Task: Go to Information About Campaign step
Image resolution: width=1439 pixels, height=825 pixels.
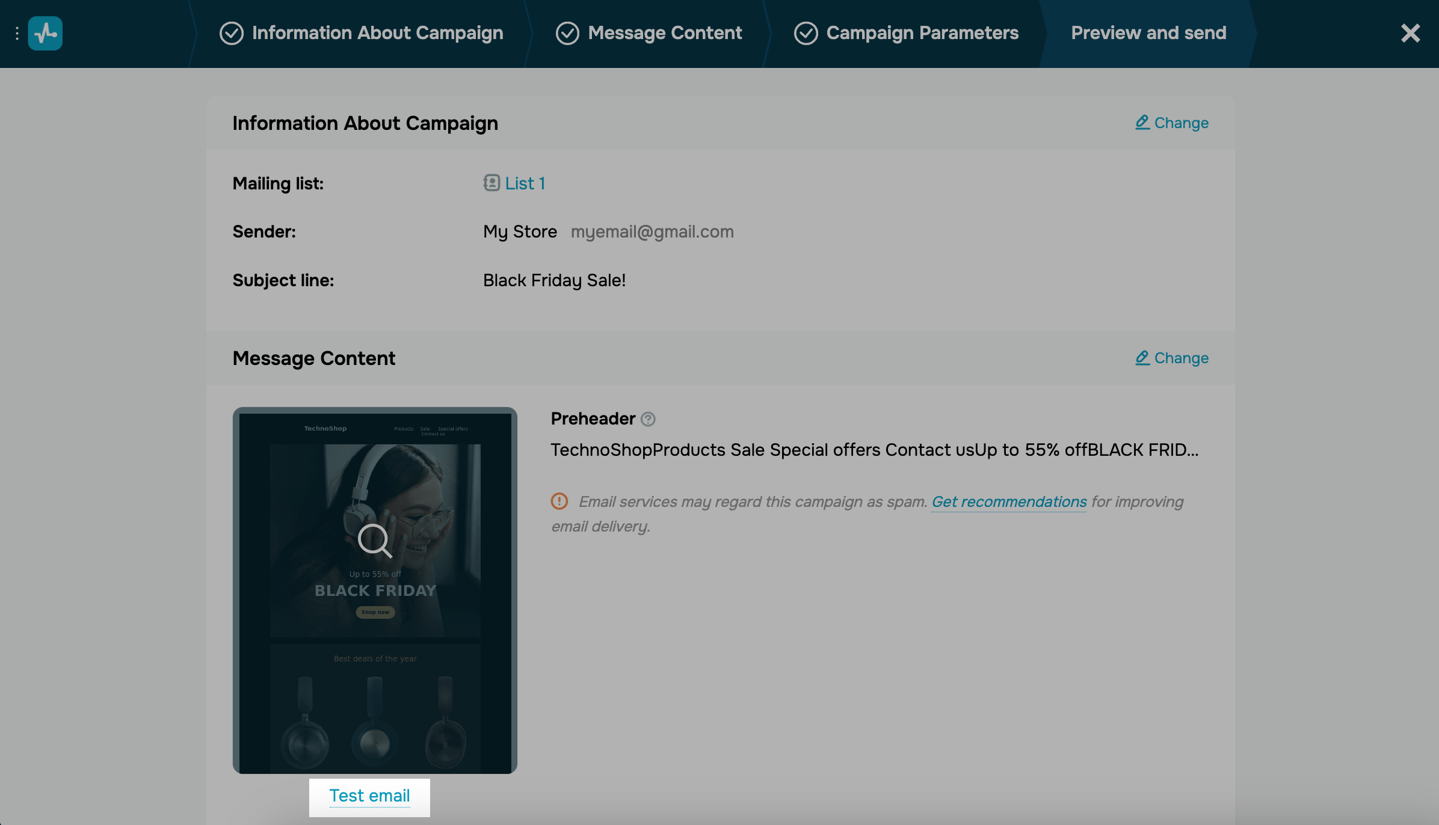Action: pyautogui.click(x=377, y=33)
